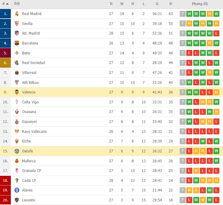This screenshot has width=223, height=205.
Task: Click the Sevilla team logo
Action: (17, 23)
